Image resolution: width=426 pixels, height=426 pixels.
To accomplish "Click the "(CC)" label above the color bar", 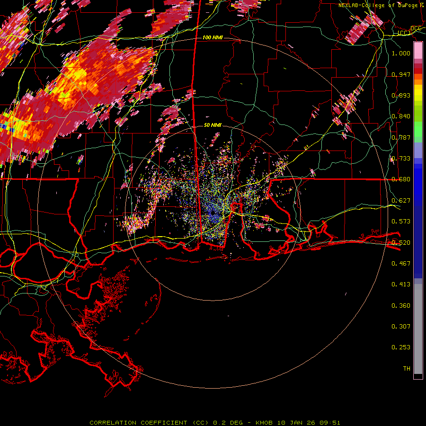I will [x=405, y=33].
